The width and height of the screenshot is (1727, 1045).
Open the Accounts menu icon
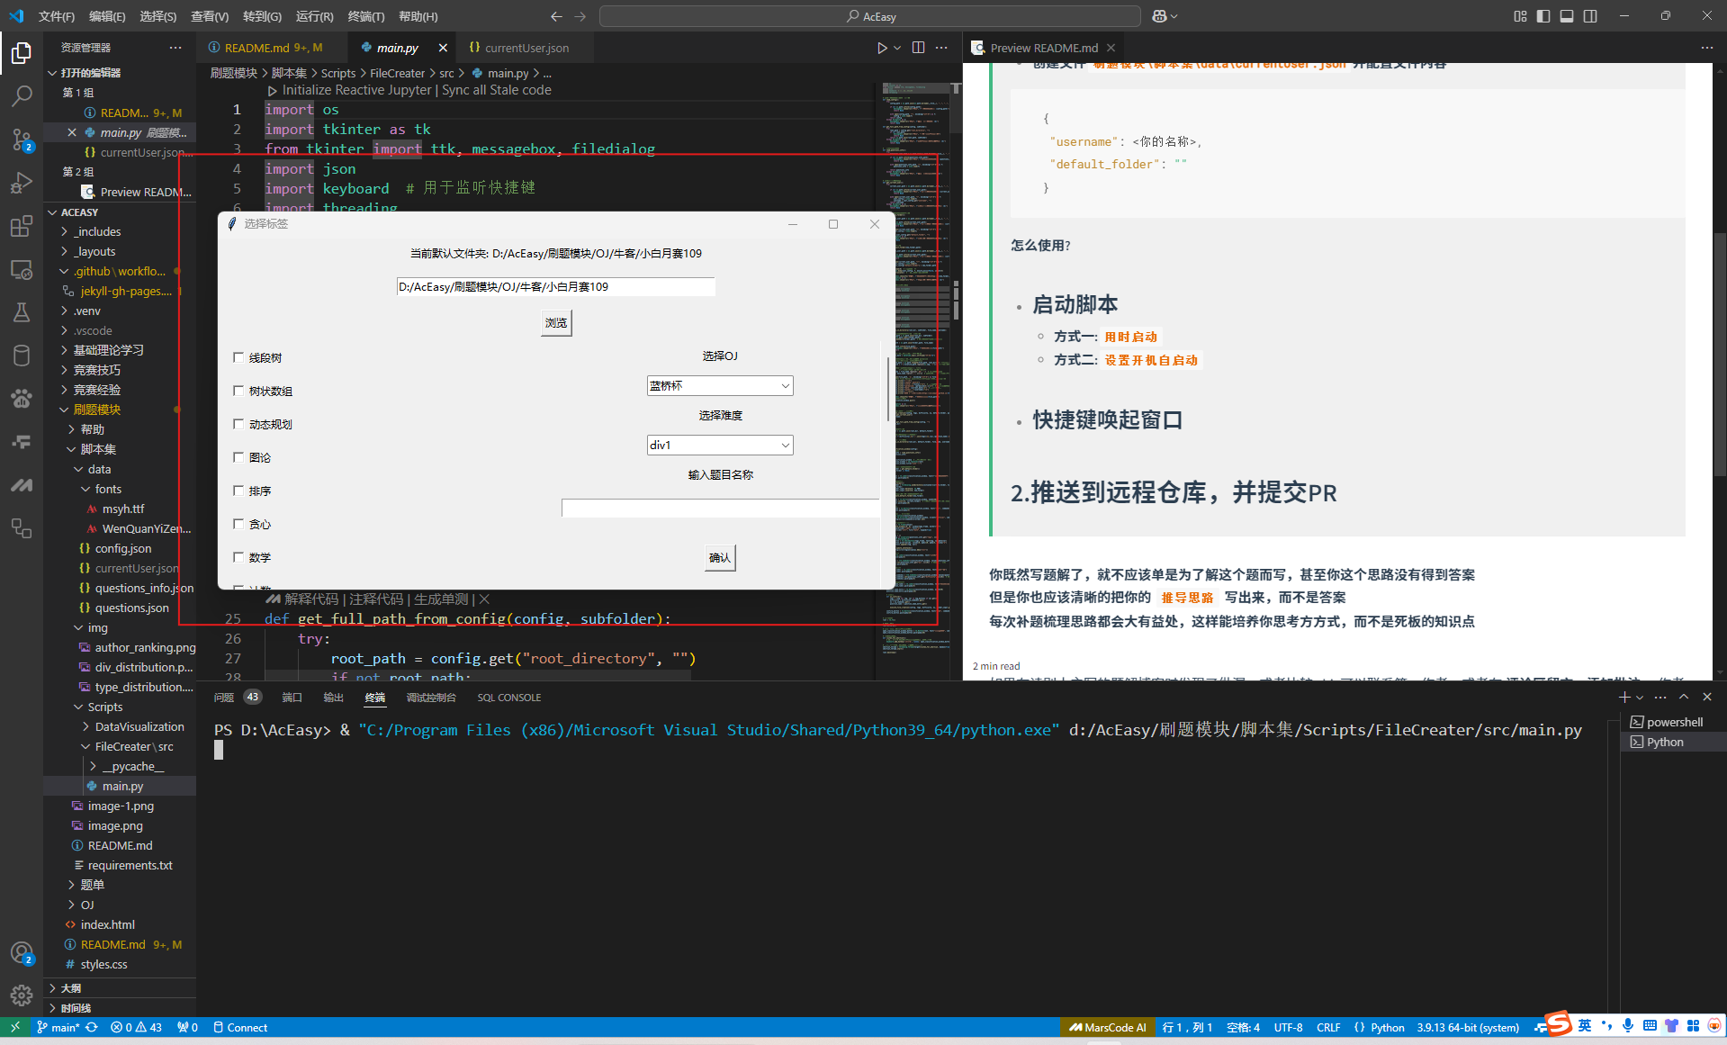(x=22, y=952)
